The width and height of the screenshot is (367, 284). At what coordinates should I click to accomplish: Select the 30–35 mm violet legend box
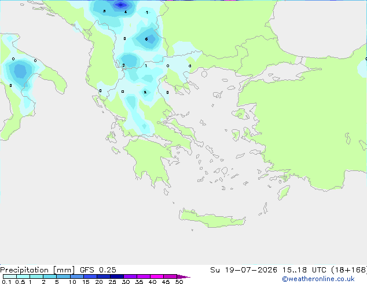pyautogui.click(x=130, y=276)
